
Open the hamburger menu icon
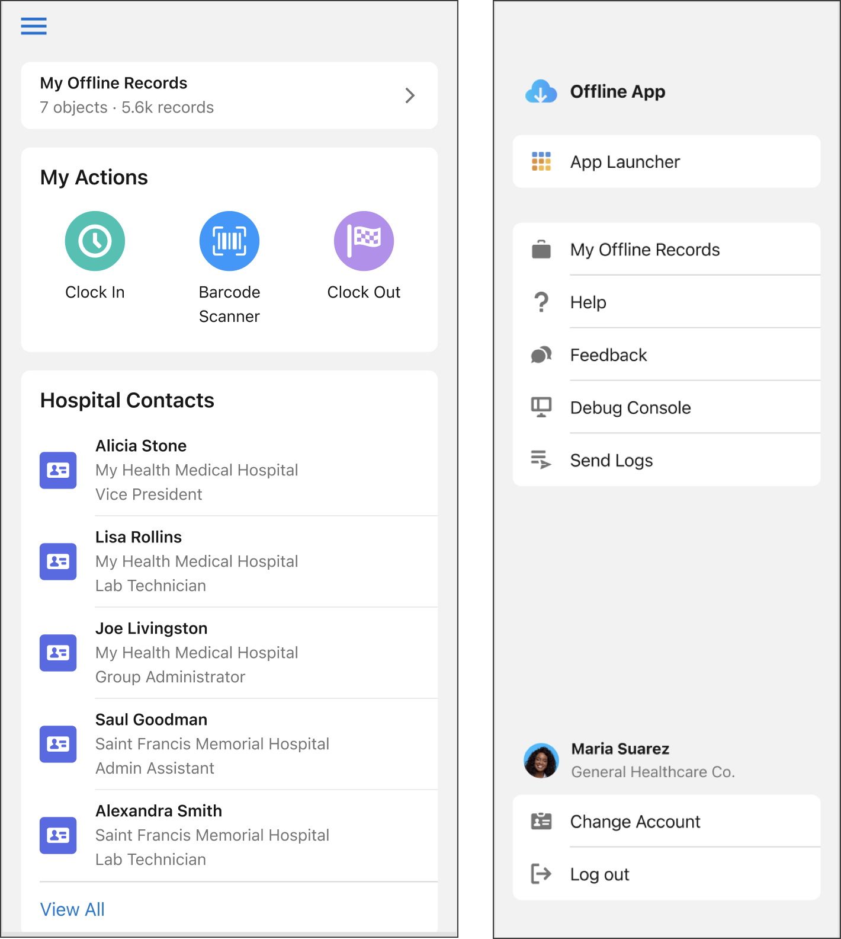[x=34, y=26]
